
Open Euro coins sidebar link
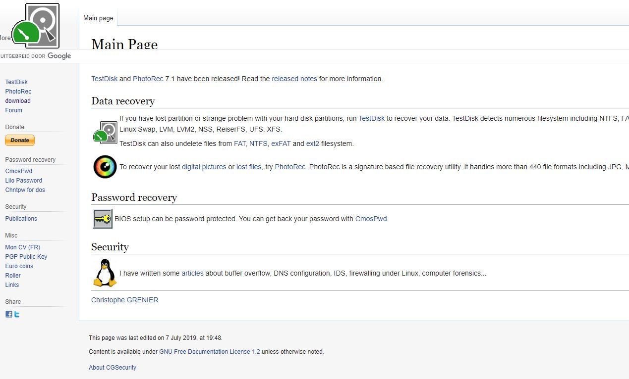pos(19,266)
